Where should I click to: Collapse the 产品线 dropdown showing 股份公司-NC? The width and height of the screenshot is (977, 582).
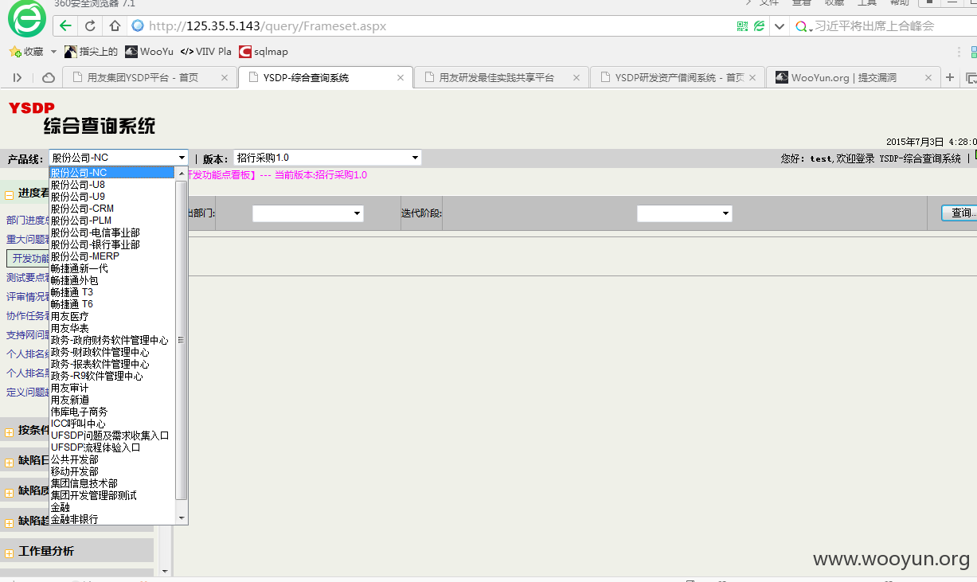click(118, 158)
